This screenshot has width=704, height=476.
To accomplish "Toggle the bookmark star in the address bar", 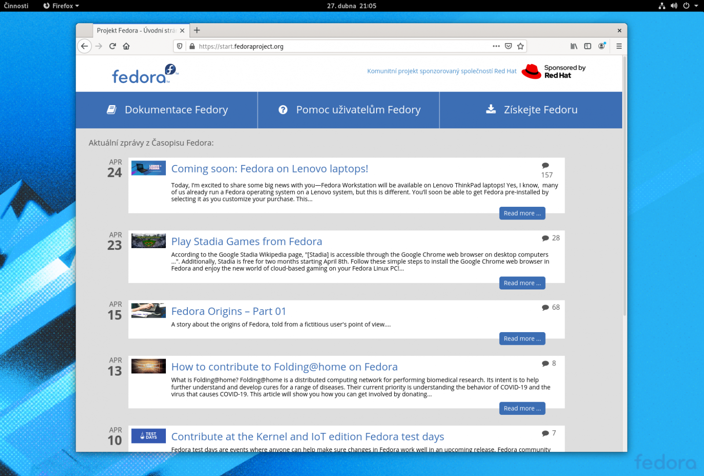I will pyautogui.click(x=520, y=46).
